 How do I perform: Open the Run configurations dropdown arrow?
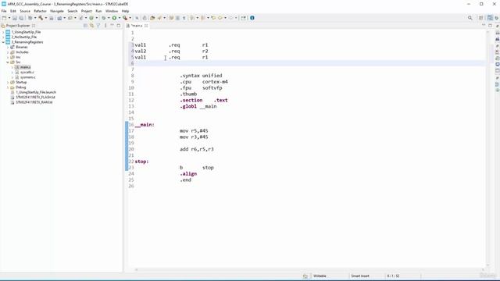click(120, 18)
